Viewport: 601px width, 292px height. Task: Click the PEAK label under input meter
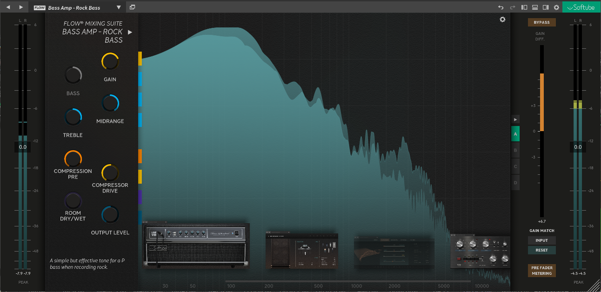[23, 282]
